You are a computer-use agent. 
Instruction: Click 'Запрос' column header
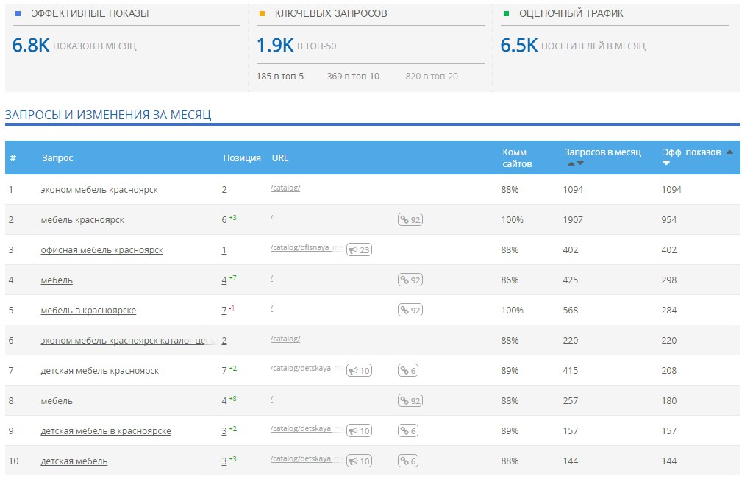(57, 158)
